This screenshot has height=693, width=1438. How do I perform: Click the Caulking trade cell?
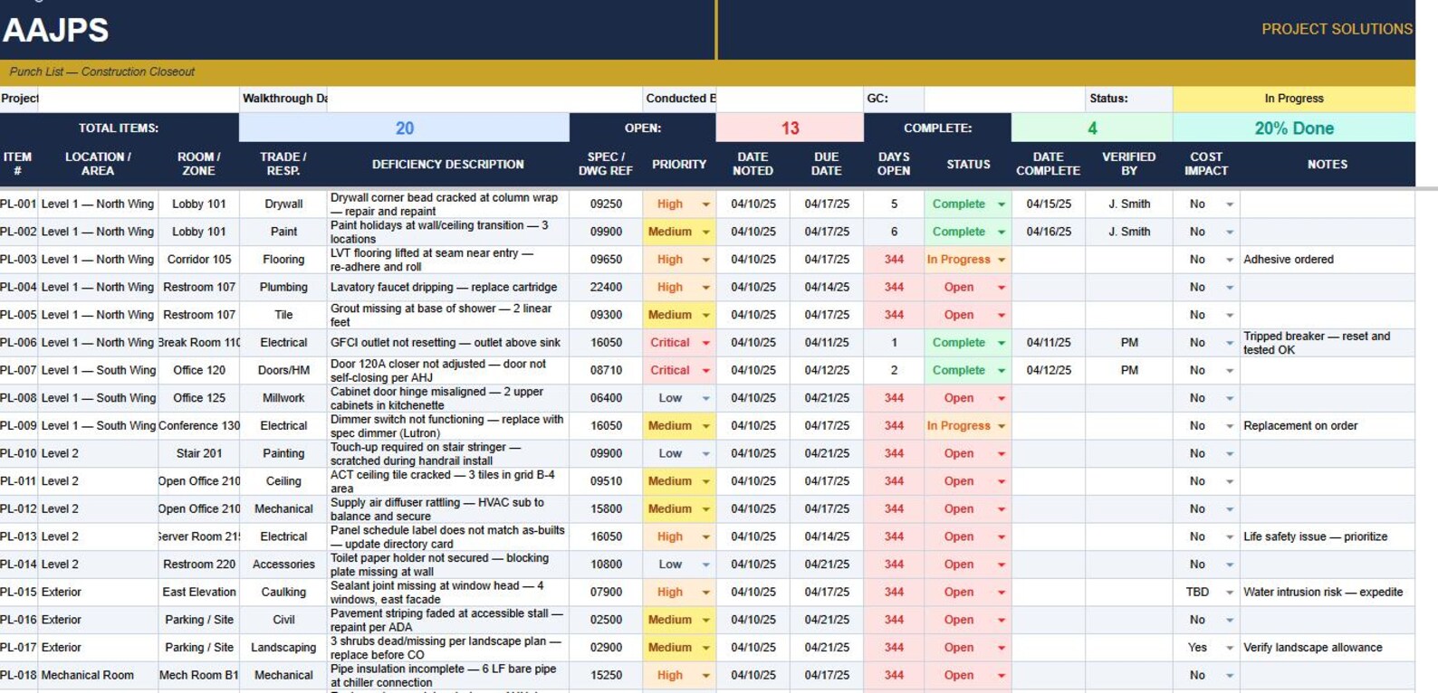coord(283,593)
